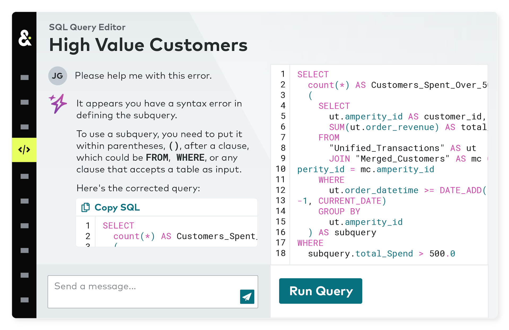Click the bottom-most sidebar navigation item
This screenshot has height=330, width=509.
pyautogui.click(x=24, y=300)
